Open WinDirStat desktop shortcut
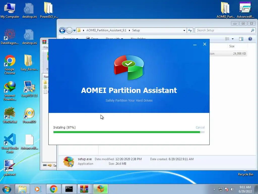 click(10, 115)
